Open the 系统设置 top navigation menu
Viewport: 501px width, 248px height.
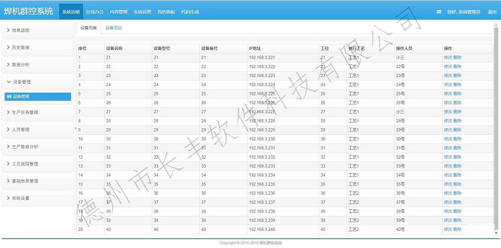coord(142,12)
